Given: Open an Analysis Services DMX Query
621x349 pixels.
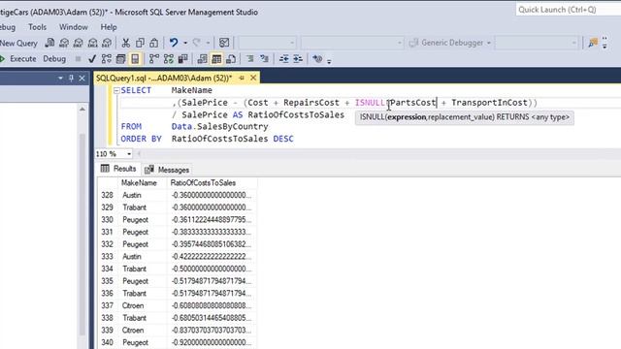Looking at the screenshot, I should click(79, 43).
